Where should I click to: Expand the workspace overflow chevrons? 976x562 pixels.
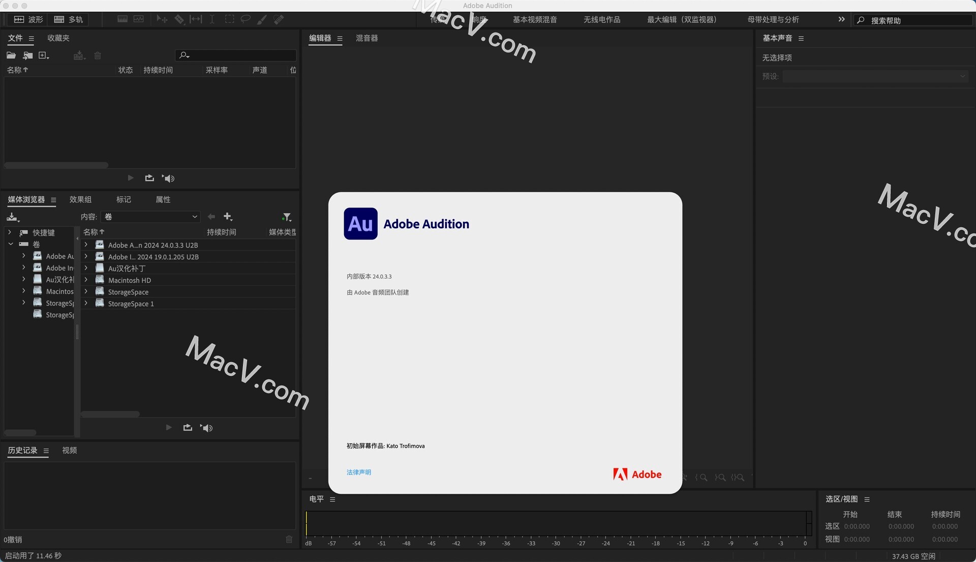[x=841, y=19]
